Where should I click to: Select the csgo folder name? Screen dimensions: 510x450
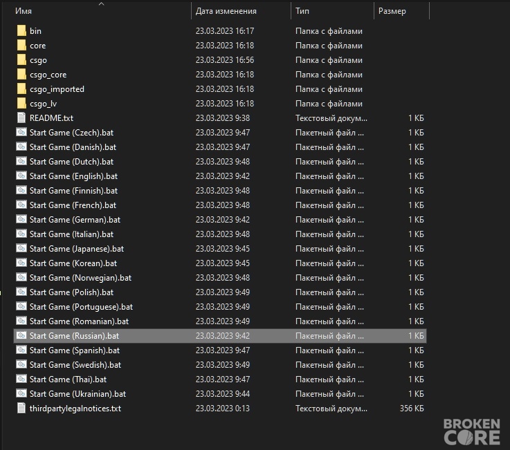point(38,60)
